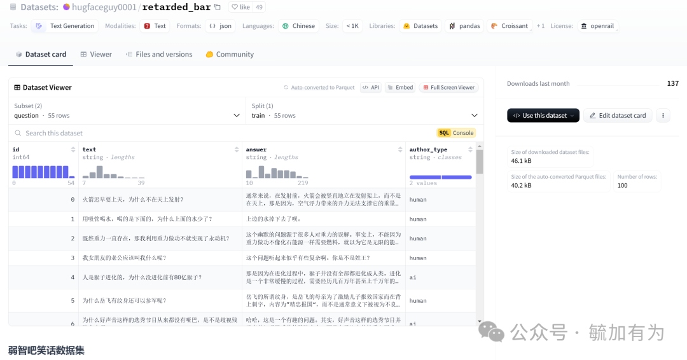Click the answer lengths histogram
The width and height of the screenshot is (687, 360).
pyautogui.click(x=277, y=172)
